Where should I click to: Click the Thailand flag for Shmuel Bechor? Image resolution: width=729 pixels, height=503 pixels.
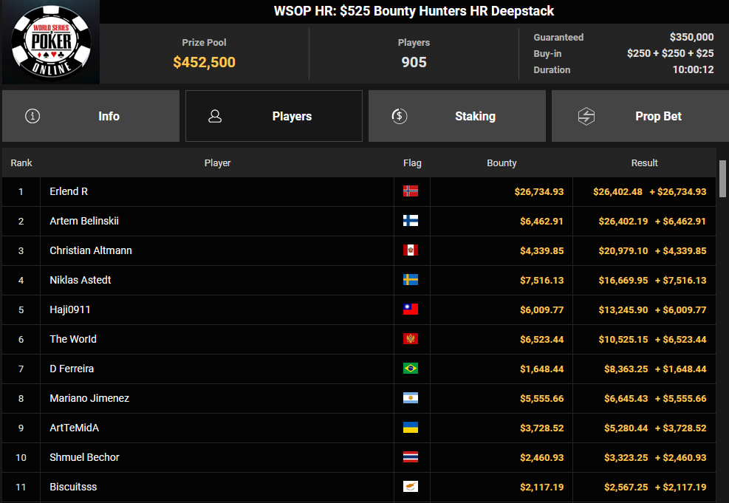pyautogui.click(x=411, y=457)
